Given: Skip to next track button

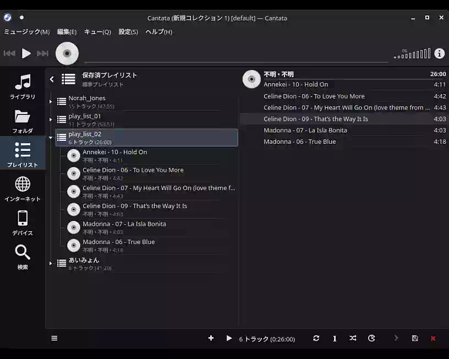Looking at the screenshot, I should [x=42, y=53].
